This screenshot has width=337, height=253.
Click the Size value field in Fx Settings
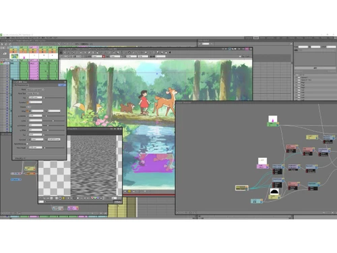tap(36, 98)
